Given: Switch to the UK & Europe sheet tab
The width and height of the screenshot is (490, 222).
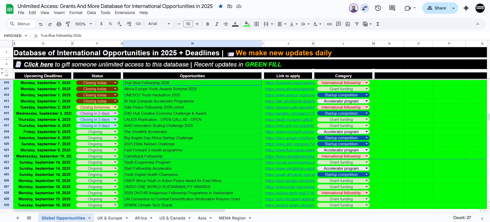Looking at the screenshot, I should (x=110, y=218).
